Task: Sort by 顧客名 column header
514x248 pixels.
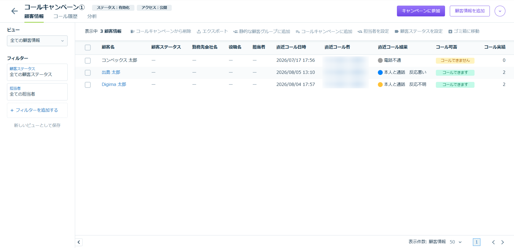Action: click(x=108, y=47)
